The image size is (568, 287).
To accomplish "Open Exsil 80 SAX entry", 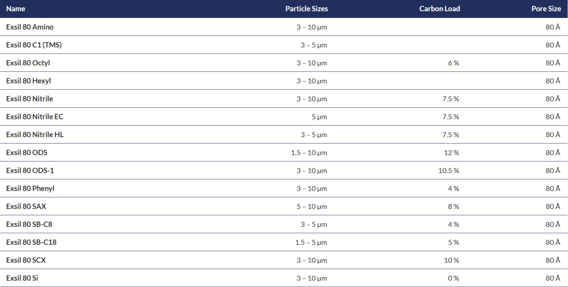I will 26,206.
